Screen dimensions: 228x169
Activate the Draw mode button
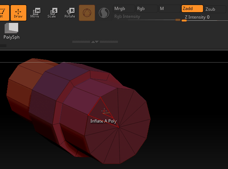(18, 13)
